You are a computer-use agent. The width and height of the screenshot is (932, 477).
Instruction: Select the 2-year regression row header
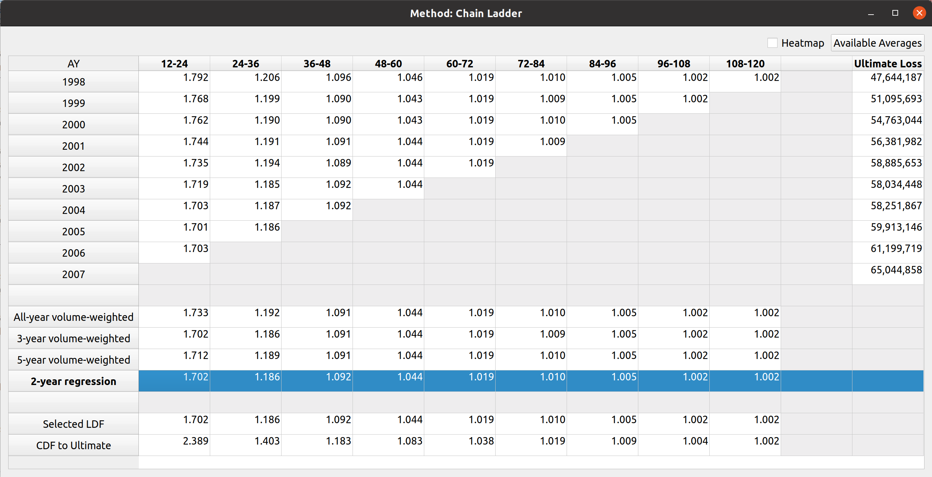click(x=74, y=381)
